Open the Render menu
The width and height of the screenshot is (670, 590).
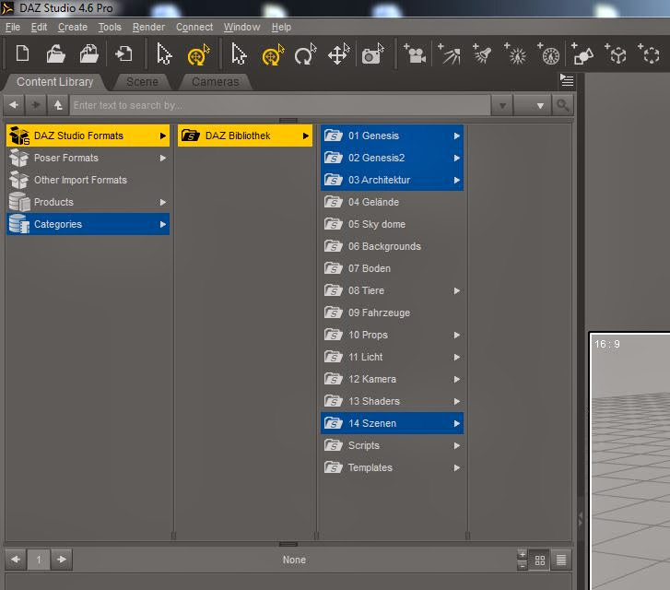click(x=148, y=28)
